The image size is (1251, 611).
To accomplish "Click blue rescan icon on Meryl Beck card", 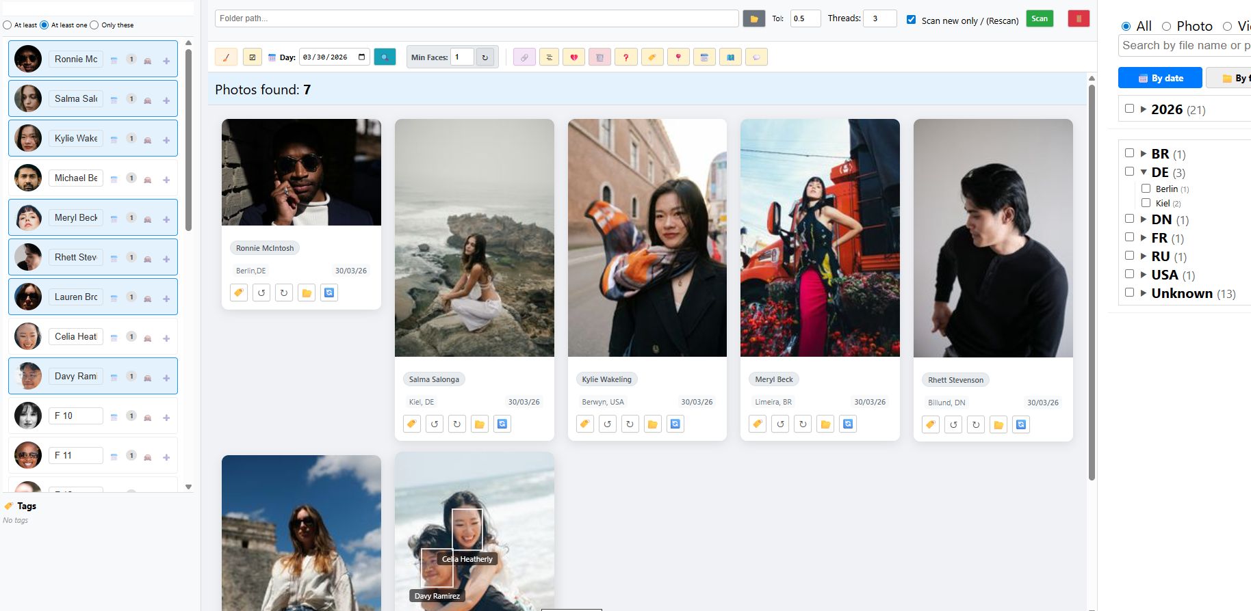I will [849, 424].
